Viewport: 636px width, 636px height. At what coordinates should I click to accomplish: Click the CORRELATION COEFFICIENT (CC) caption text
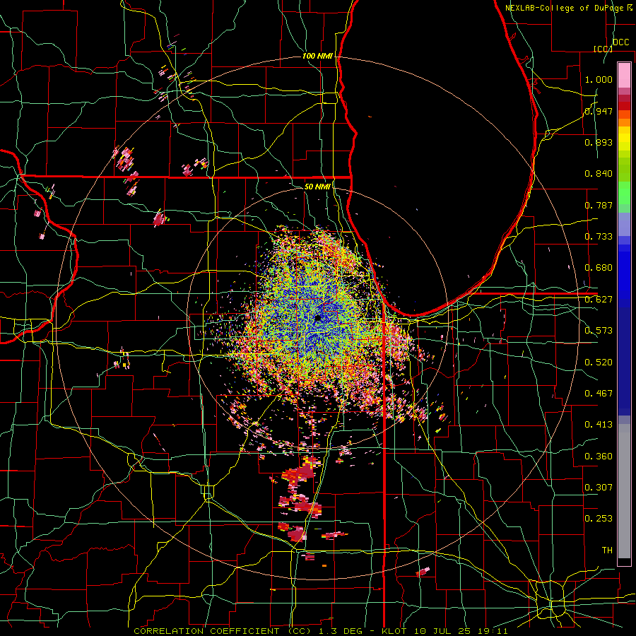(x=223, y=631)
